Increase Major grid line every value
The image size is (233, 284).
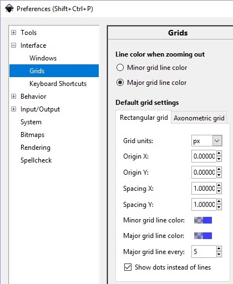coord(219,248)
